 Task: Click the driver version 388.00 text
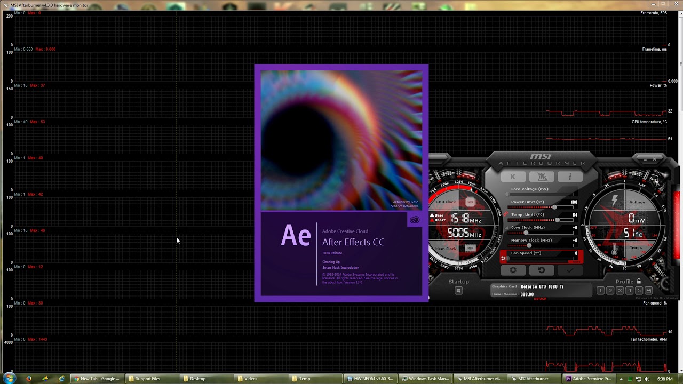tap(527, 294)
